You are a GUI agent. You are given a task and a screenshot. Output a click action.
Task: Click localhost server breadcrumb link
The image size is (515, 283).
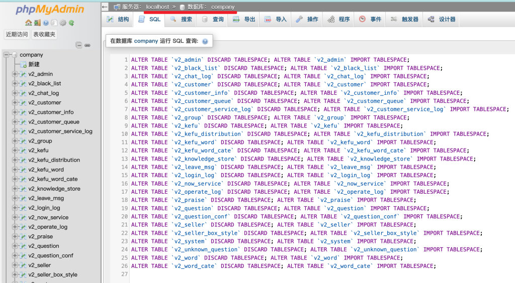click(157, 7)
